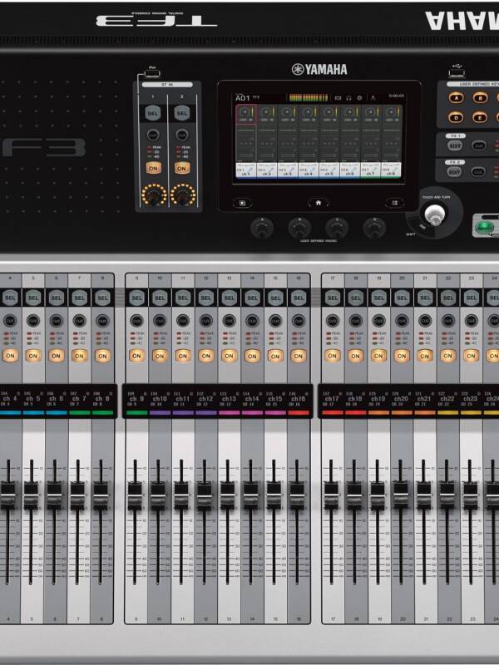Select channel 9 with its SEL key
This screenshot has width=499, height=665.
pos(136,298)
